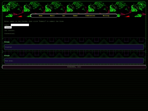Click the Gunga heading above 'Gungahuge'
Image resolution: width=148 pixels, height=111 pixels.
point(7,42)
